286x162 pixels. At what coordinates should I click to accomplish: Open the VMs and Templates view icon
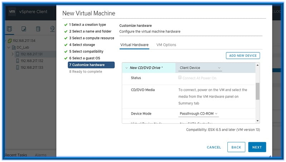coord(24,29)
